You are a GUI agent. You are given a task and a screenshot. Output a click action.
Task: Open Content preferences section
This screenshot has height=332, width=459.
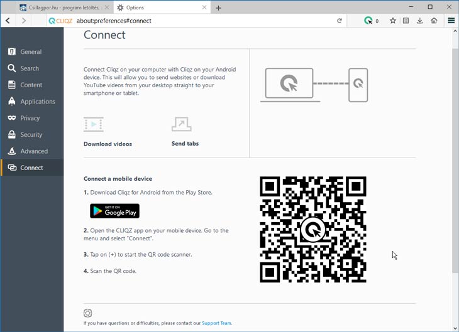tap(32, 85)
